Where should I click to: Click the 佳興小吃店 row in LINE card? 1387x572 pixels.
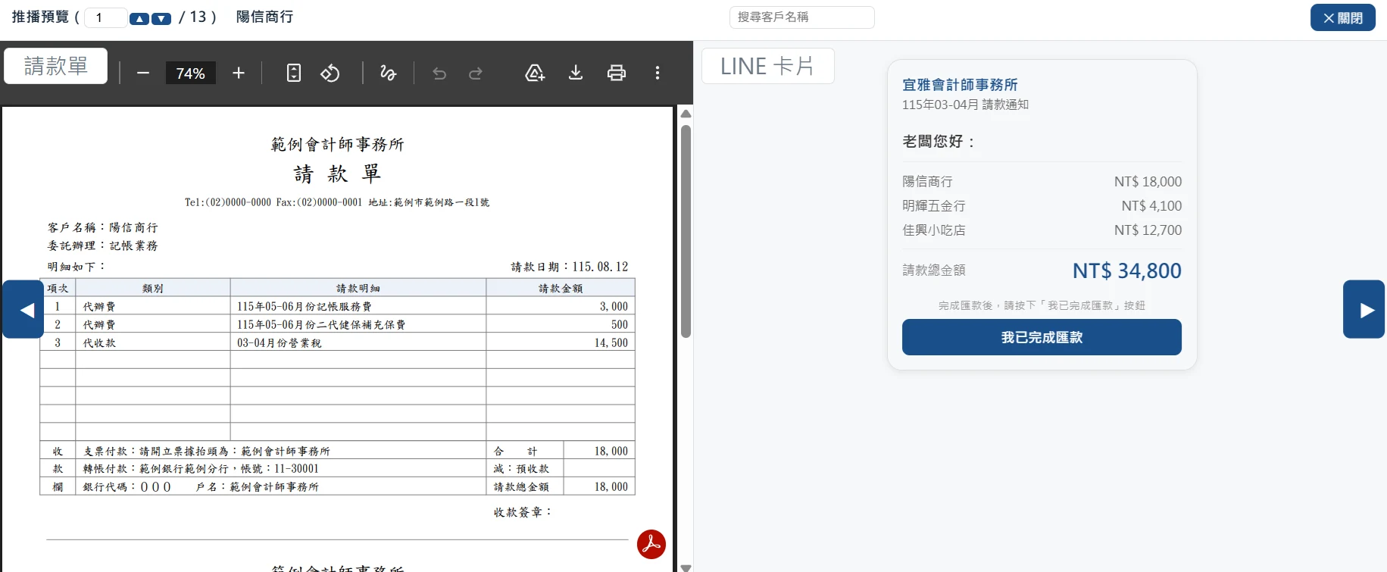coord(1042,230)
